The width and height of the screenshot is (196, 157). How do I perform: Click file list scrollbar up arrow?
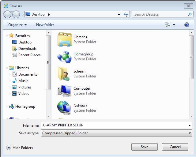click(x=191, y=33)
